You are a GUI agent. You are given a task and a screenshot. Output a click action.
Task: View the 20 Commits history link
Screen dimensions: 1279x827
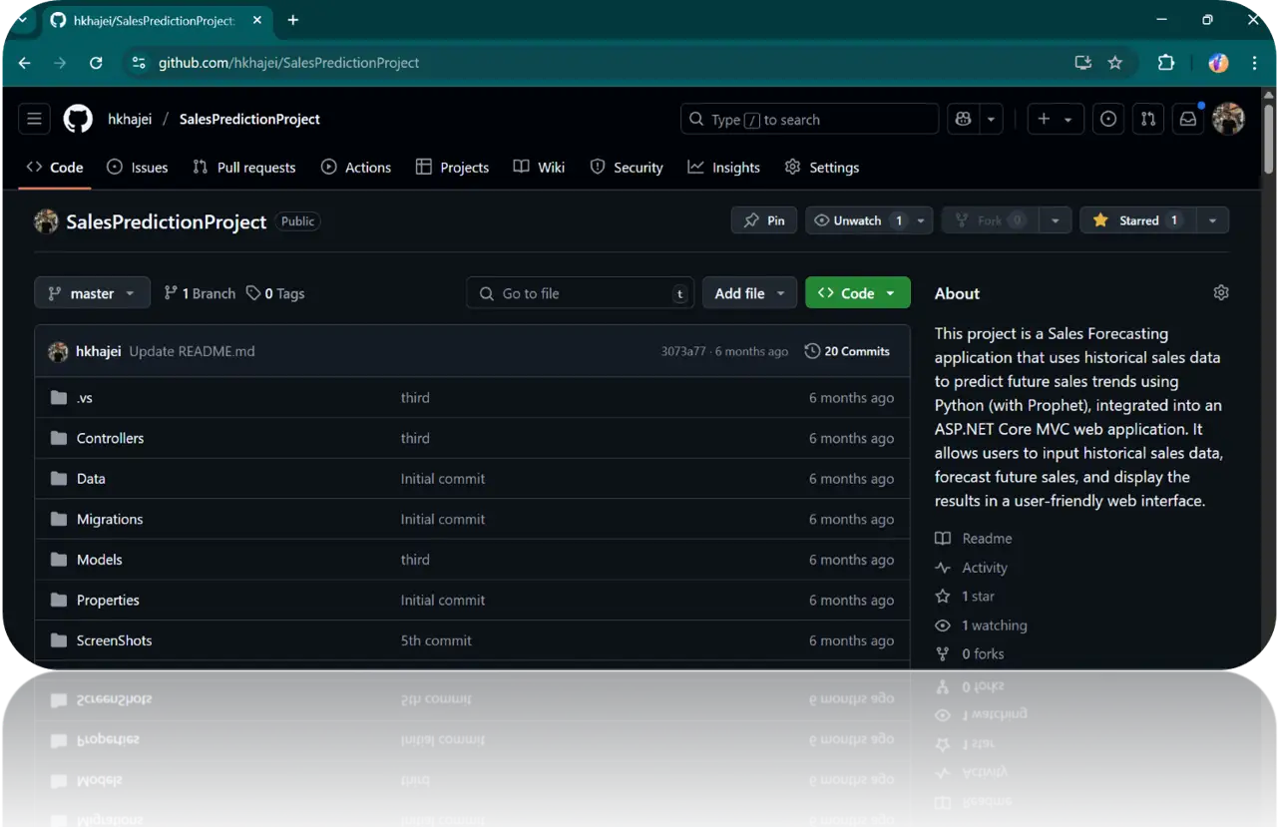tap(847, 351)
